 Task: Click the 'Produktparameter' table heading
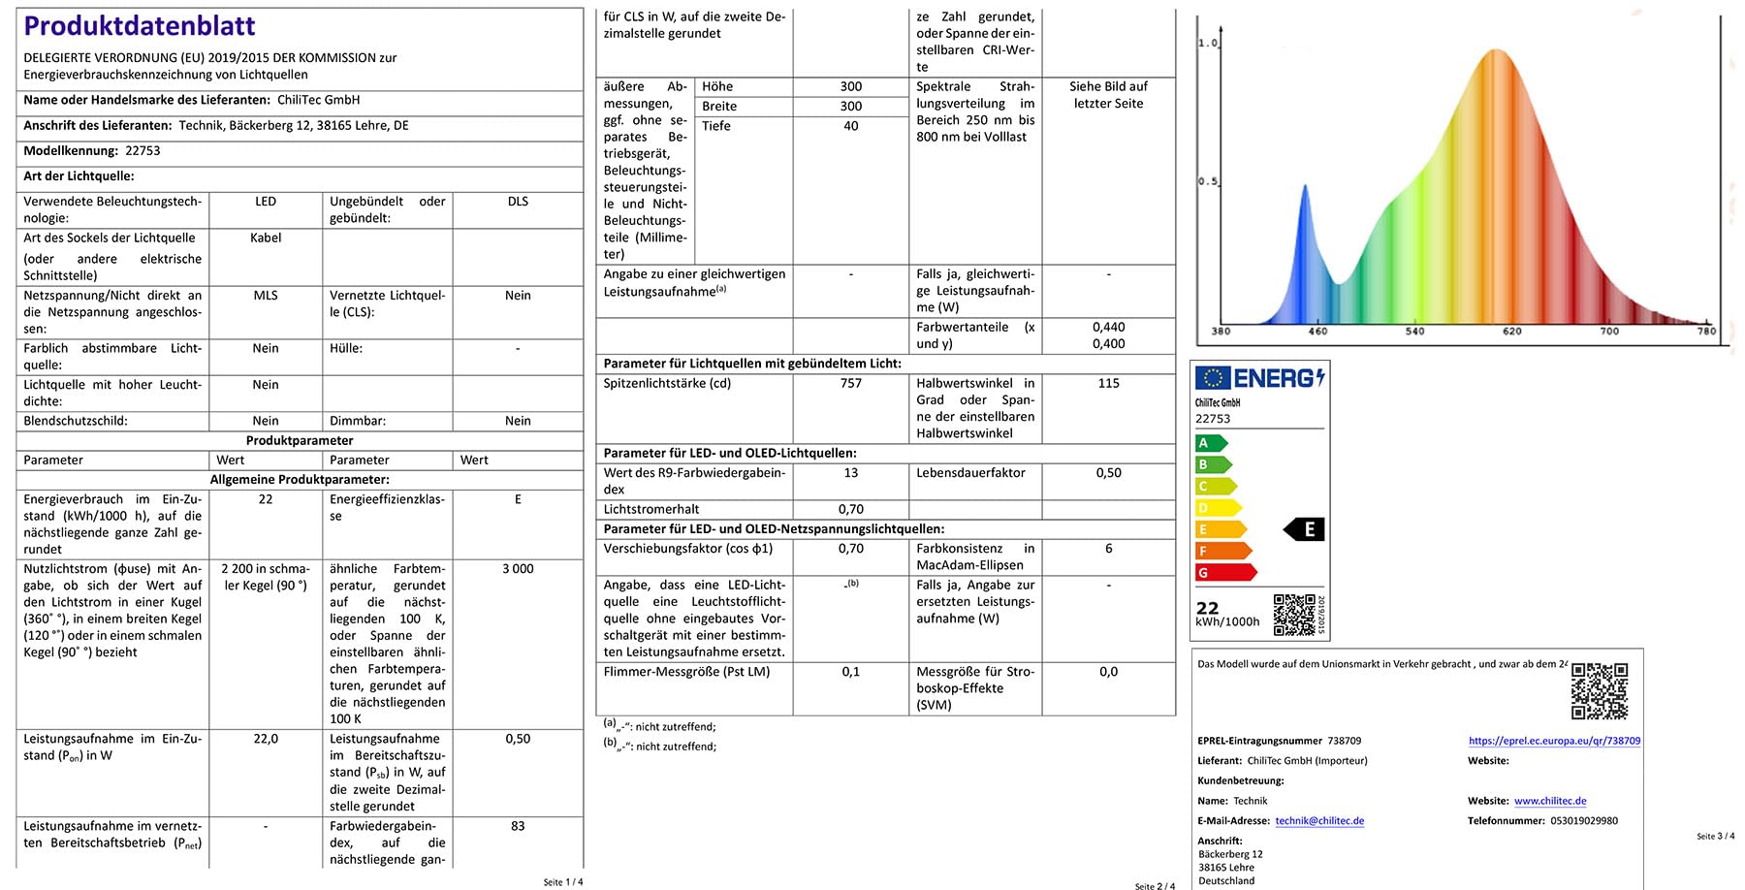300,440
